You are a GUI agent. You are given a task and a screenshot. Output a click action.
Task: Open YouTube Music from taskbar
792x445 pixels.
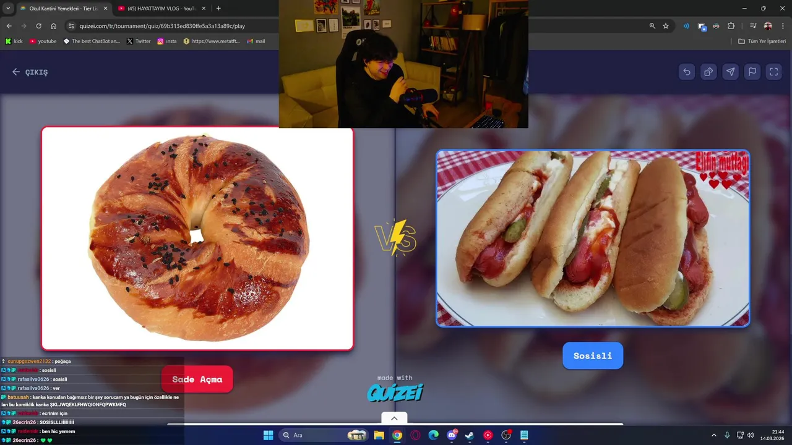[x=488, y=435]
